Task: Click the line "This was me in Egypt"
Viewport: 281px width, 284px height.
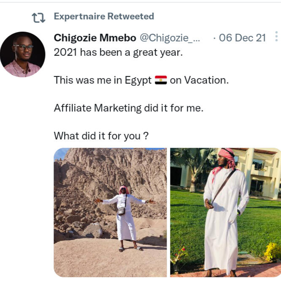Action: pyautogui.click(x=103, y=80)
